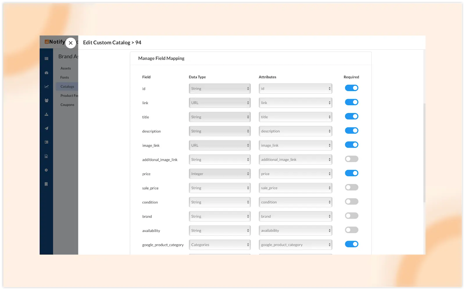465x290 pixels.
Task: Select the users group icon in sidebar
Action: pos(46,101)
